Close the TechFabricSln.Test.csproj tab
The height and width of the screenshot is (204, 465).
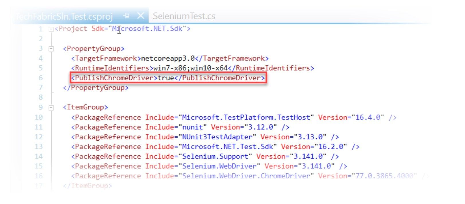(x=140, y=16)
